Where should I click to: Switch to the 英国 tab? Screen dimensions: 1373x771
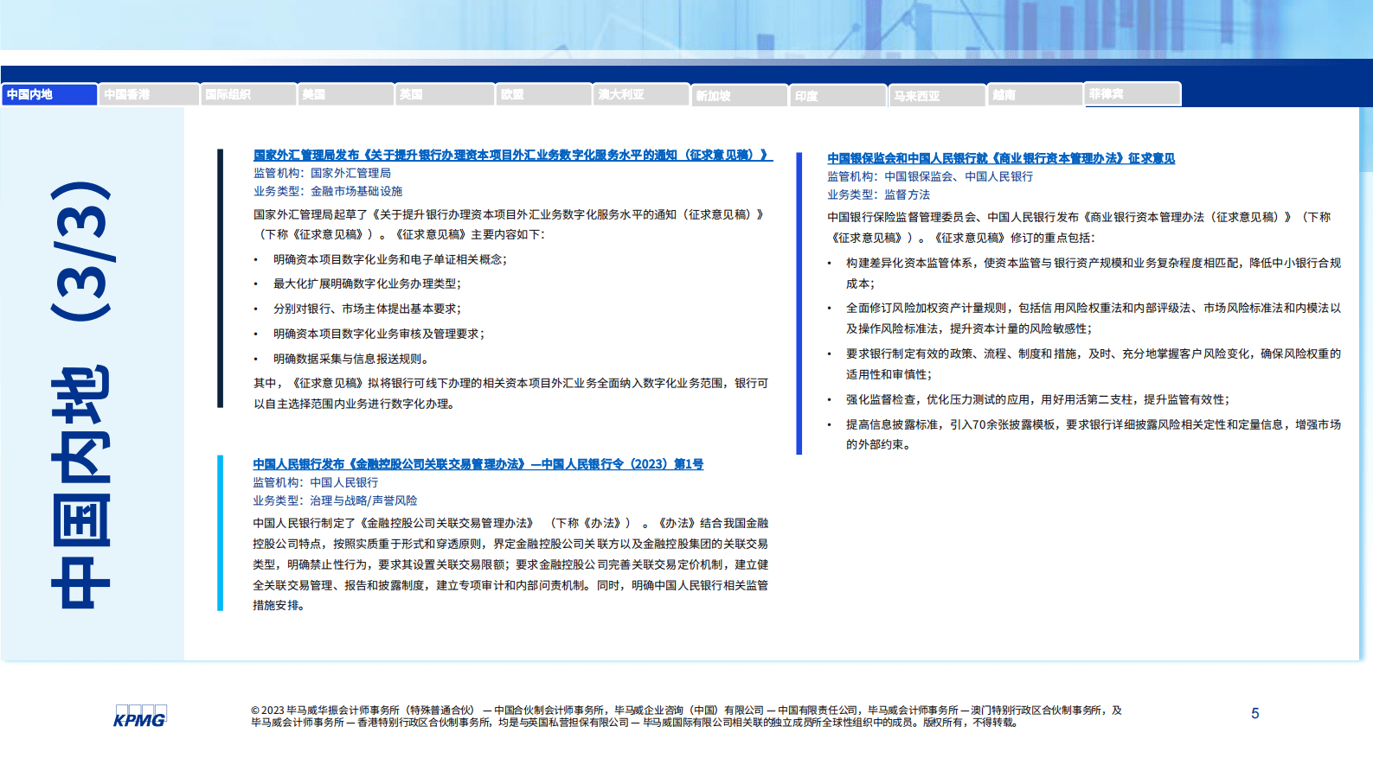(445, 94)
